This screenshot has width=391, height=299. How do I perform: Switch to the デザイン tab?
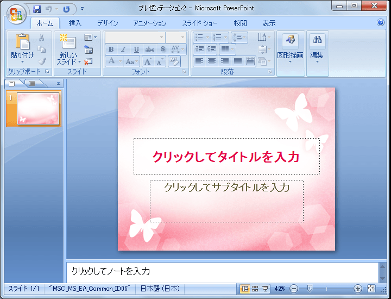click(x=108, y=23)
